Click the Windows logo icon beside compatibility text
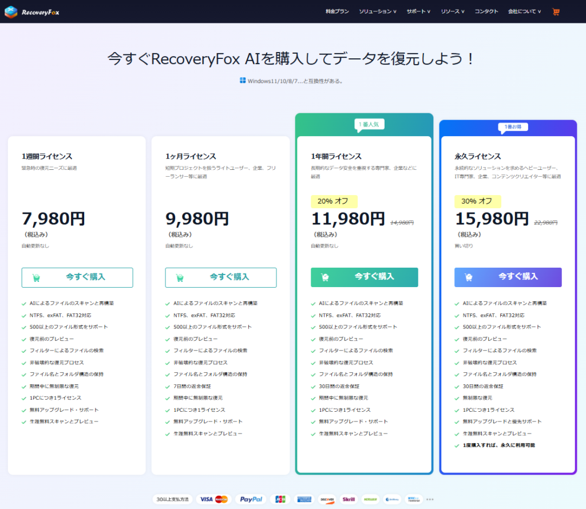586x509 pixels. click(243, 80)
